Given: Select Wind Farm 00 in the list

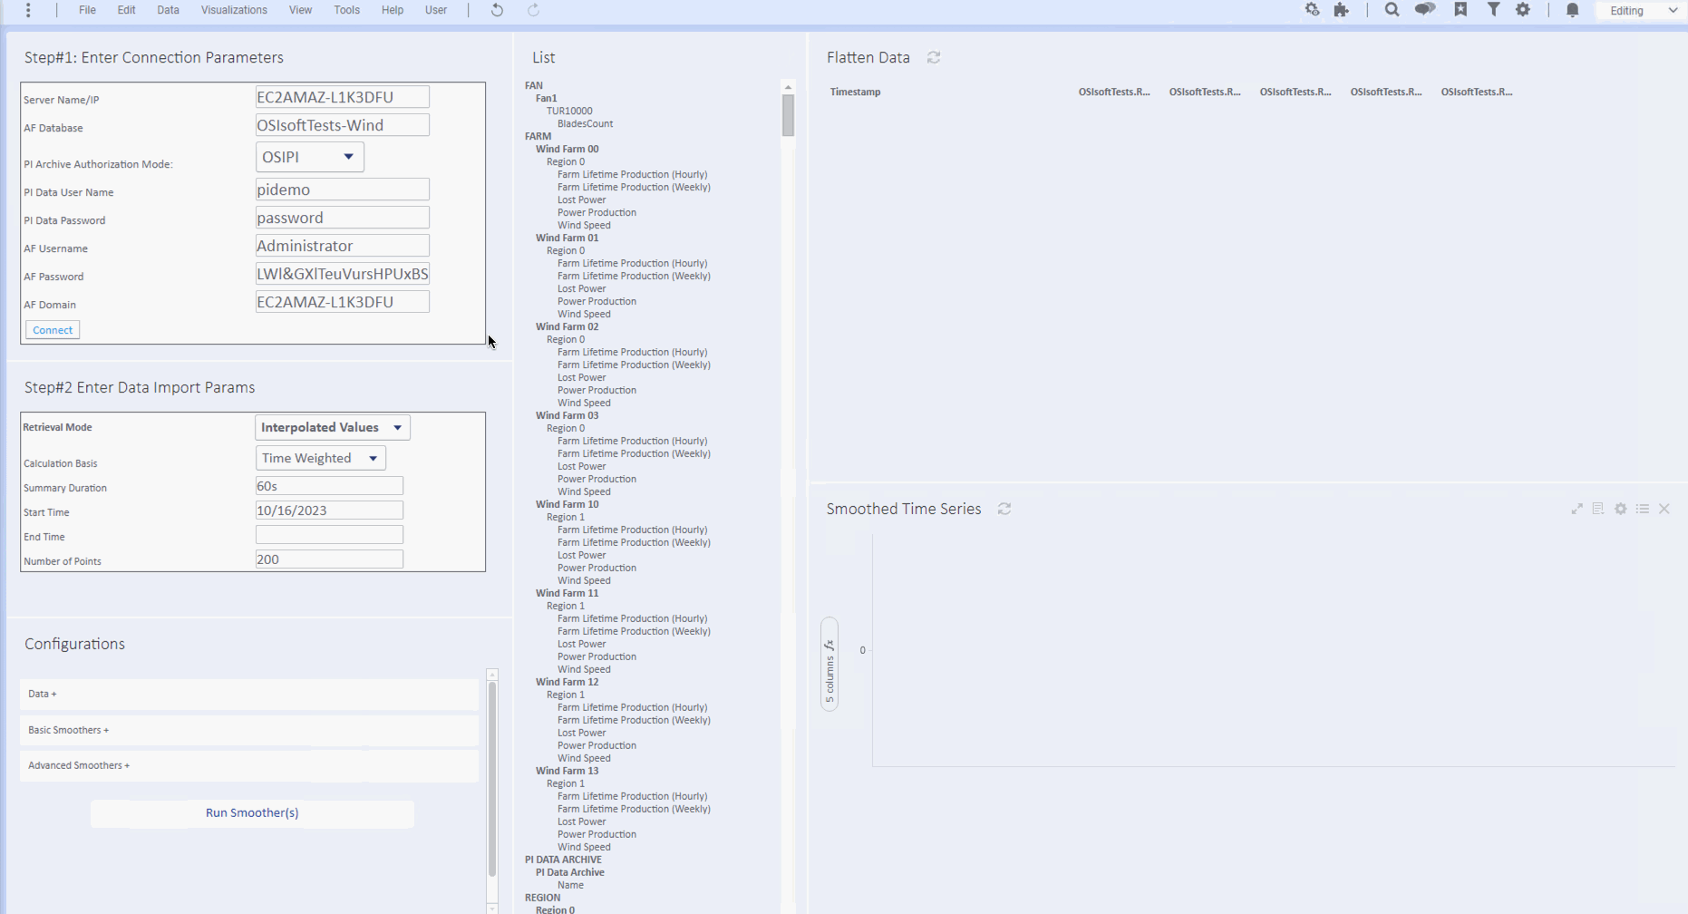Looking at the screenshot, I should pyautogui.click(x=567, y=149).
